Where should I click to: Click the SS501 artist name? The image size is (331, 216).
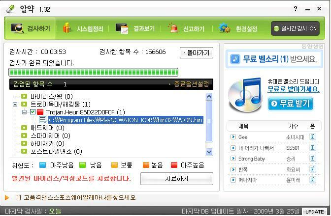(x=293, y=148)
